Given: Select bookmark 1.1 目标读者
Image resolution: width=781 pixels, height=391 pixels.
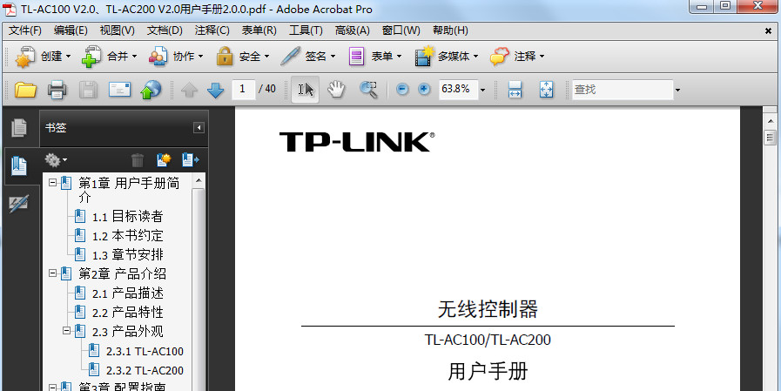Looking at the screenshot, I should click(127, 216).
